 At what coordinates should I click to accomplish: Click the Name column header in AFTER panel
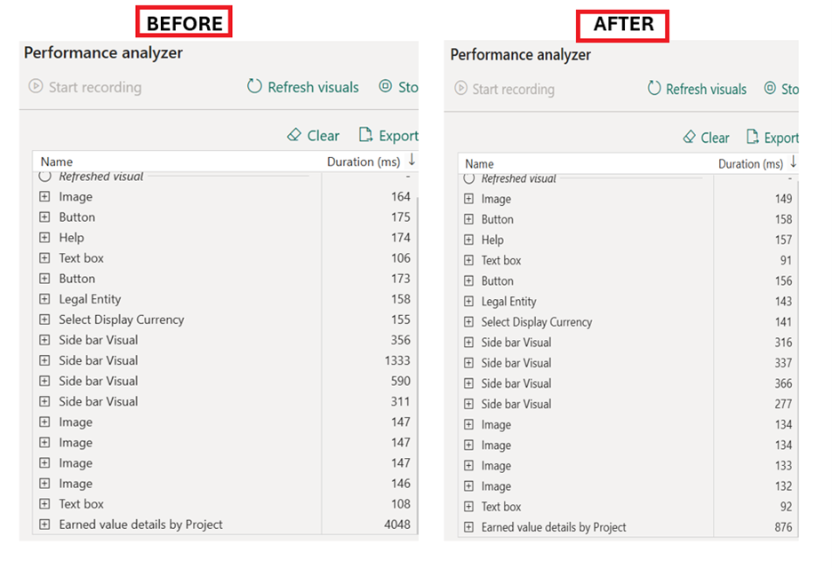tap(479, 164)
